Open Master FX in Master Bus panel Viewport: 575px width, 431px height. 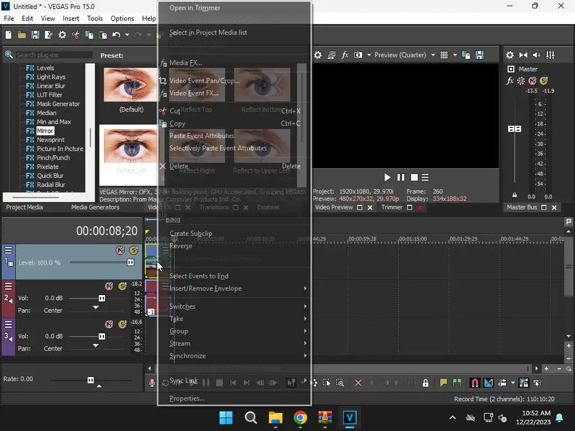pos(510,81)
